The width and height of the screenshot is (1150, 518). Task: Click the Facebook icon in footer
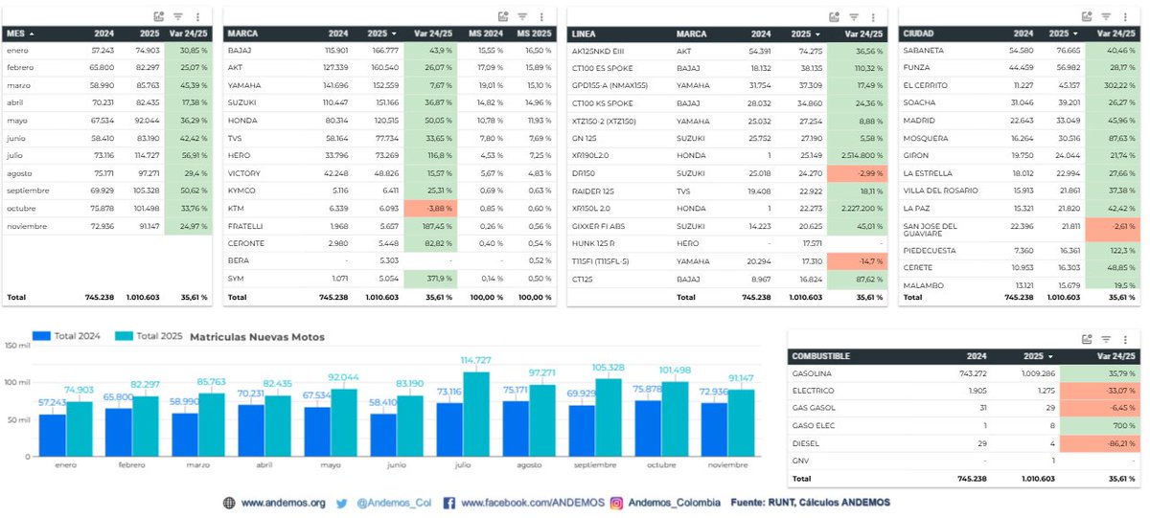(x=448, y=502)
